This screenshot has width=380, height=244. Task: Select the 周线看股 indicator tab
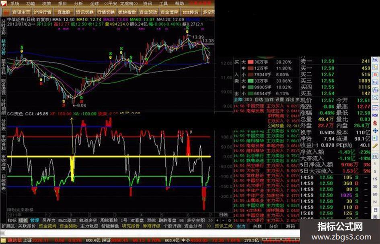(109, 220)
